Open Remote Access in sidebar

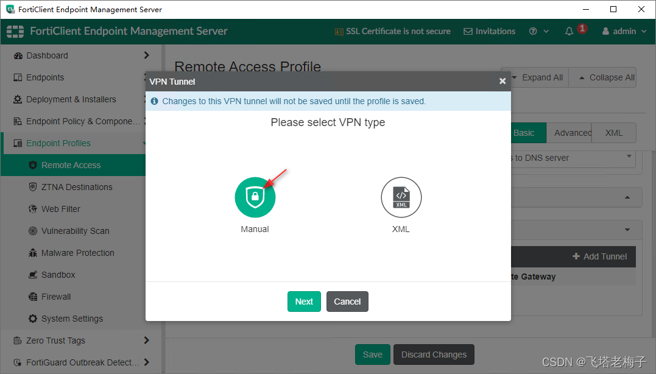74,165
